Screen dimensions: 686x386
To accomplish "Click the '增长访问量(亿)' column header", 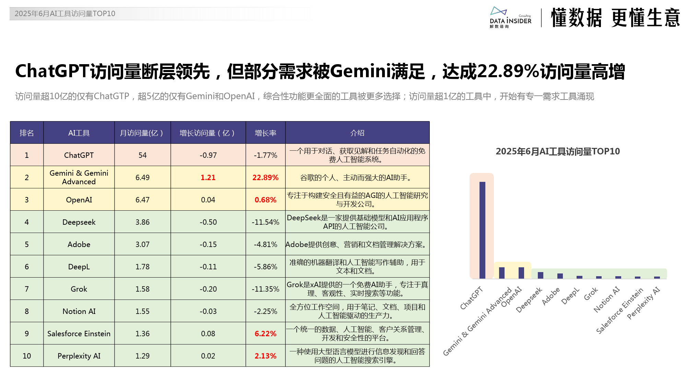I will [208, 133].
